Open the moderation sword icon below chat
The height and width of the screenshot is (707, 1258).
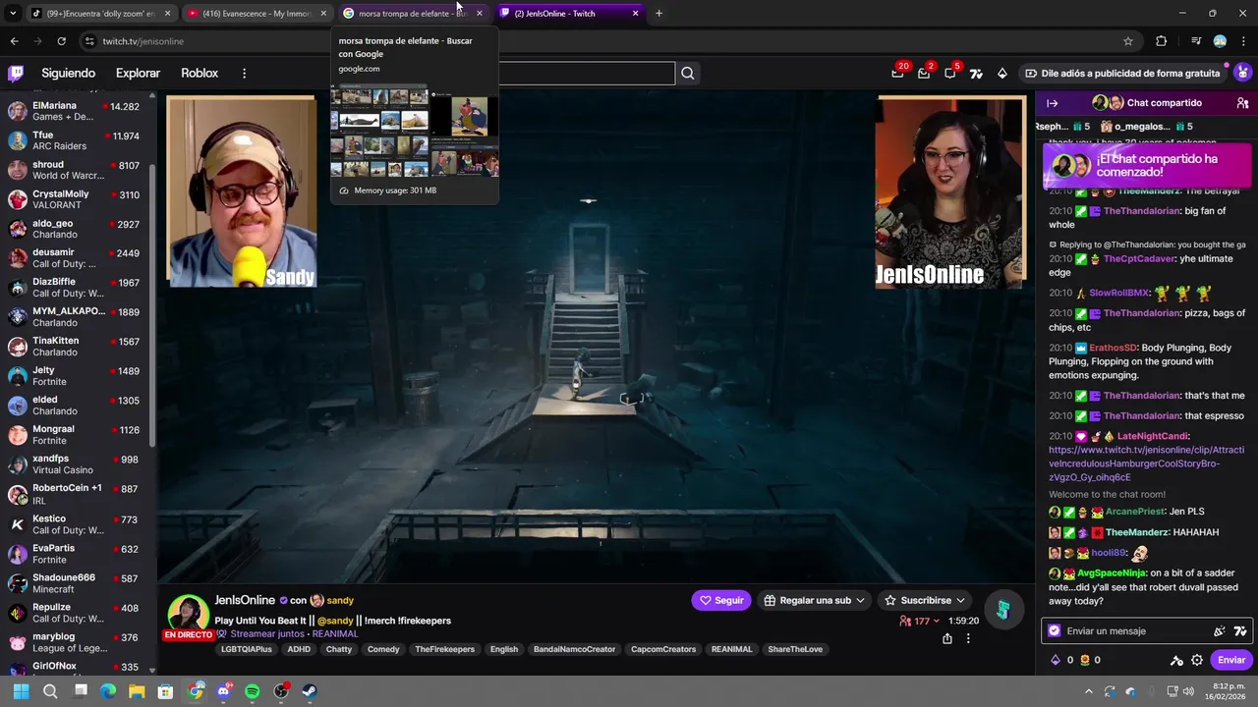tap(1176, 660)
